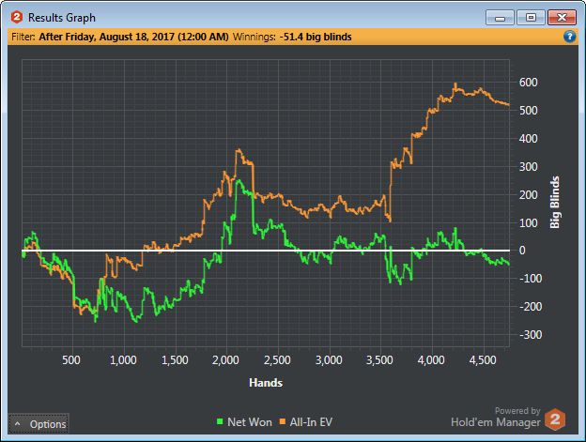
Task: Click the Results Graph window title
Action: point(62,18)
